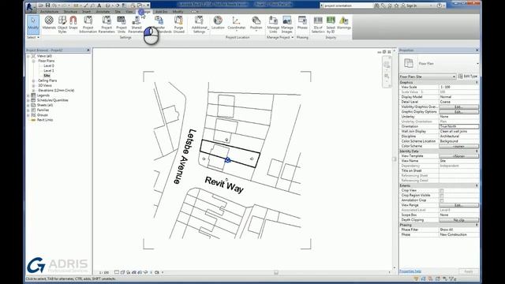The image size is (505, 284).
Task: Click the Color Scheme <none> button
Action: tap(458, 146)
